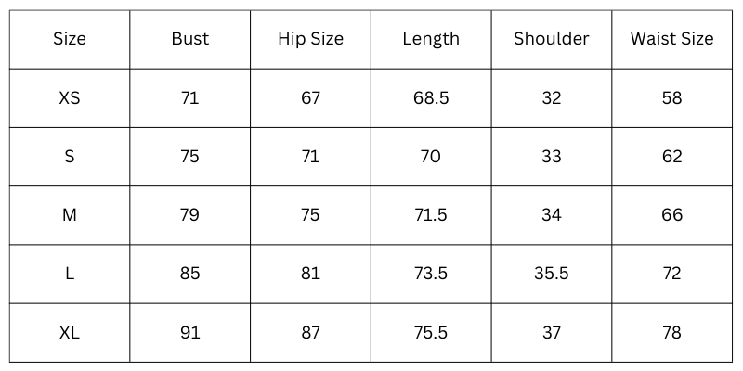
Task: Select bust value 71 for XS
Action: point(190,98)
